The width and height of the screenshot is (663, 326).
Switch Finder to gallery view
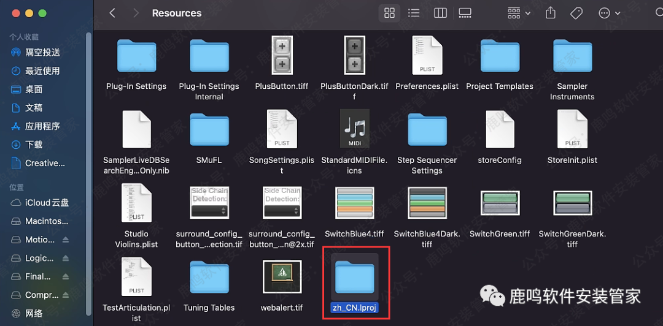tap(465, 13)
